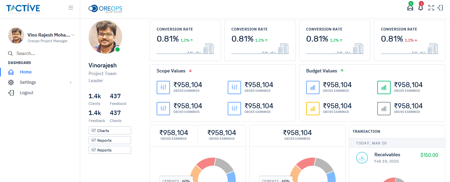Image resolution: width=450 pixels, height=182 pixels.
Task: Click the Receivables download circle icon
Action: 362,158
